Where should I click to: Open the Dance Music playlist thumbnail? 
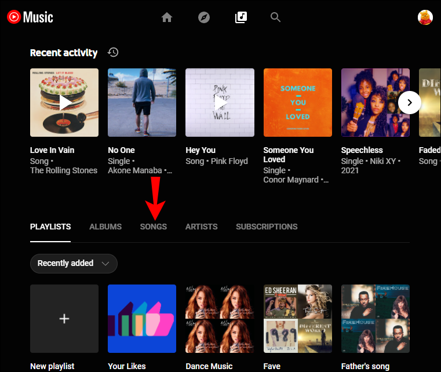[x=220, y=319]
